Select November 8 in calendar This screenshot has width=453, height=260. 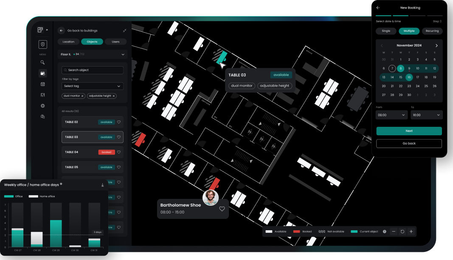(x=400, y=68)
